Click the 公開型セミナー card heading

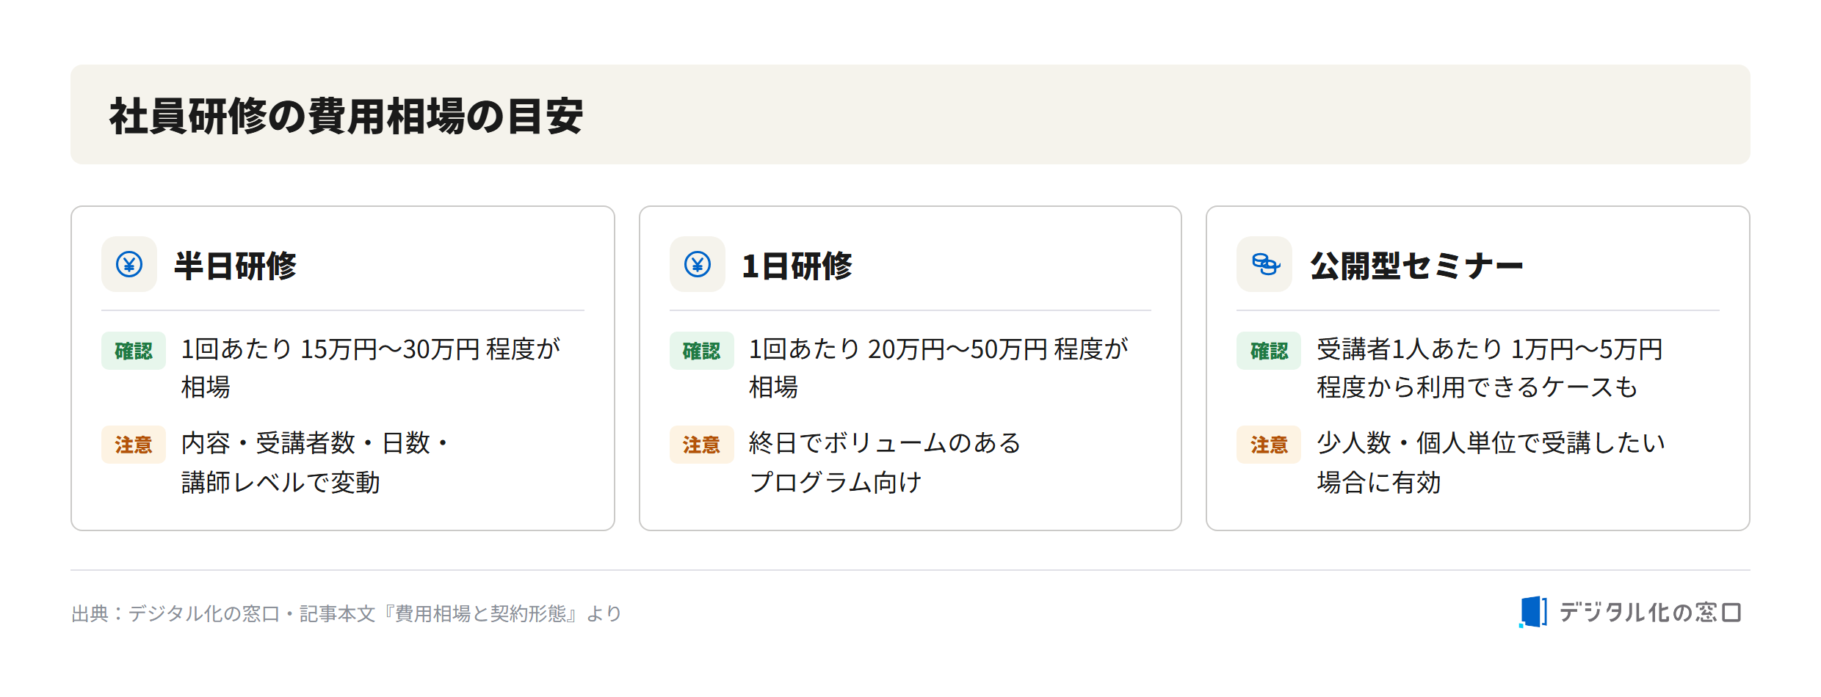pyautogui.click(x=1416, y=266)
